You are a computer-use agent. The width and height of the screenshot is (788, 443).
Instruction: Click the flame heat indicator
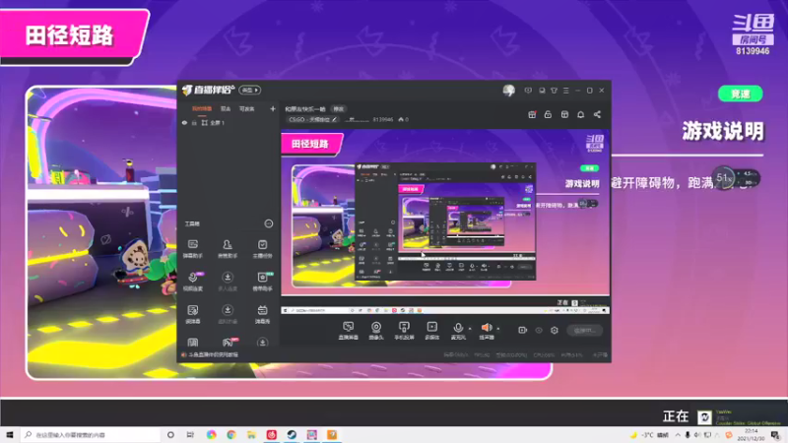[401, 119]
